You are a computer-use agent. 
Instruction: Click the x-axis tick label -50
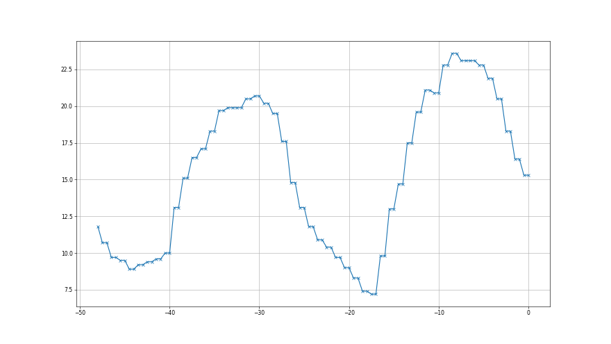tap(80, 313)
